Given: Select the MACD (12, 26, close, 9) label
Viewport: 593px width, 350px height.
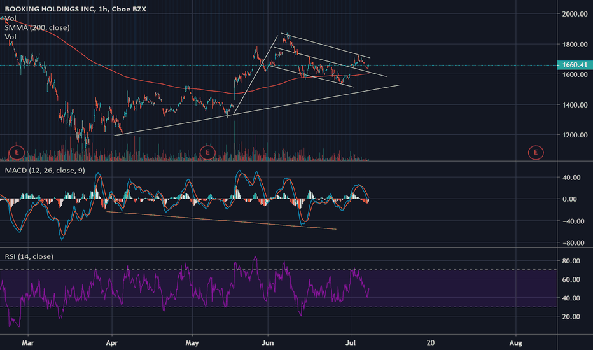Looking at the screenshot, I should click(x=45, y=171).
